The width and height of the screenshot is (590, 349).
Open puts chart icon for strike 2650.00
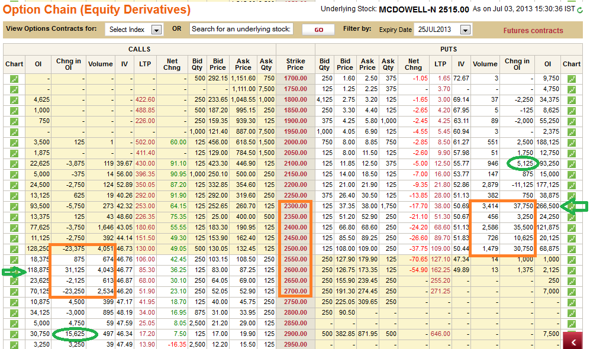click(572, 281)
